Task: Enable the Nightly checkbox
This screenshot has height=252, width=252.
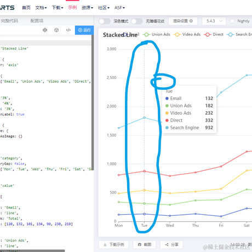Action: pyautogui.click(x=232, y=21)
